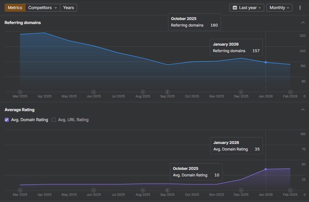Open the Monthly granularity dropdown
Screen dimensions: 309x202
coord(279,7)
